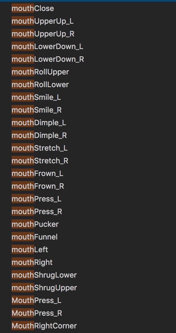Click on mouthDimple_L text
176x333 pixels.
click(x=39, y=123)
